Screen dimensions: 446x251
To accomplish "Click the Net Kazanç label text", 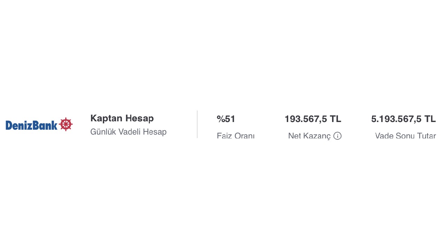I will [309, 136].
